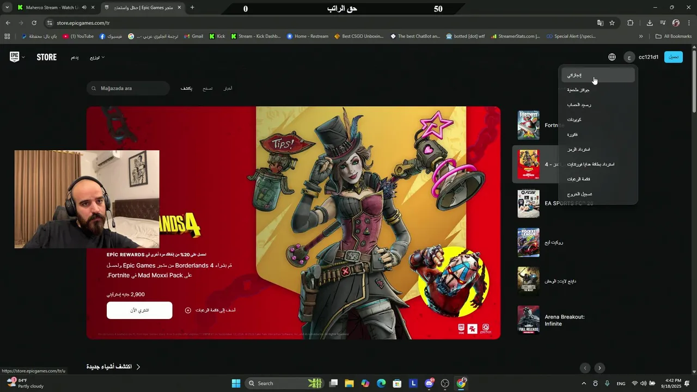Launch Microsoft Edge from the taskbar
The image size is (697, 392).
point(381,383)
